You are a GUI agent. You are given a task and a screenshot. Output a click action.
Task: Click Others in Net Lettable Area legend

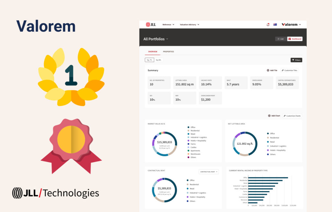coord(273,154)
